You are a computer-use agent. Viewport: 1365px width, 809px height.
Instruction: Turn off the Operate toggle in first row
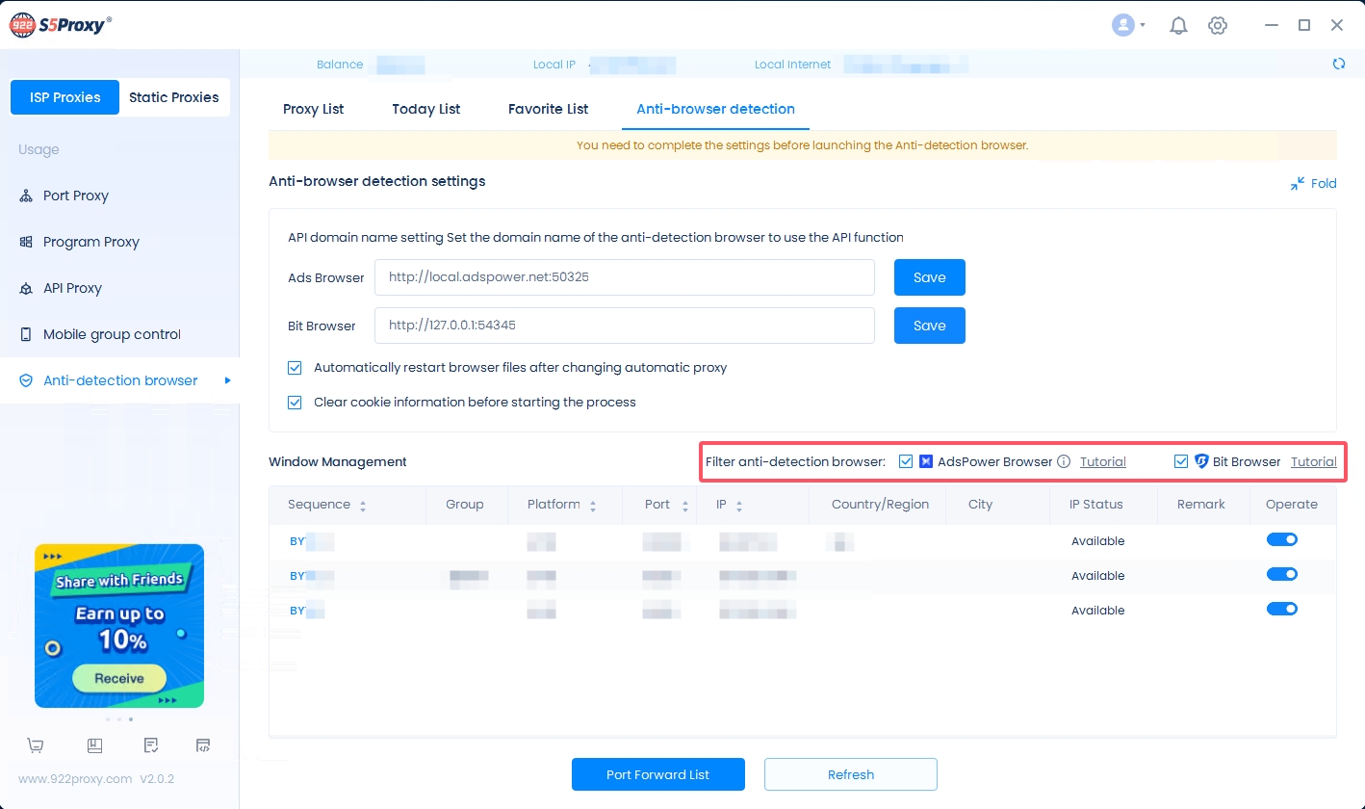pos(1281,540)
